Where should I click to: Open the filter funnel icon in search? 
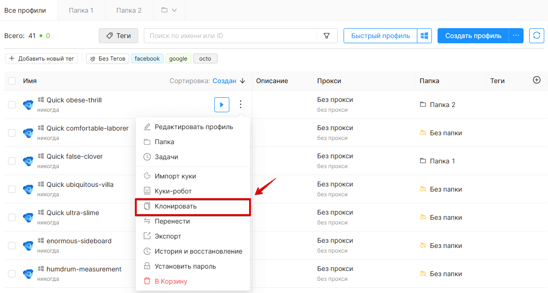pos(327,36)
